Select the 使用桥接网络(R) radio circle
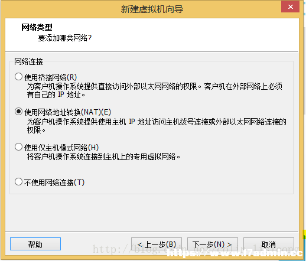The width and height of the screenshot is (306, 261). coord(18,77)
